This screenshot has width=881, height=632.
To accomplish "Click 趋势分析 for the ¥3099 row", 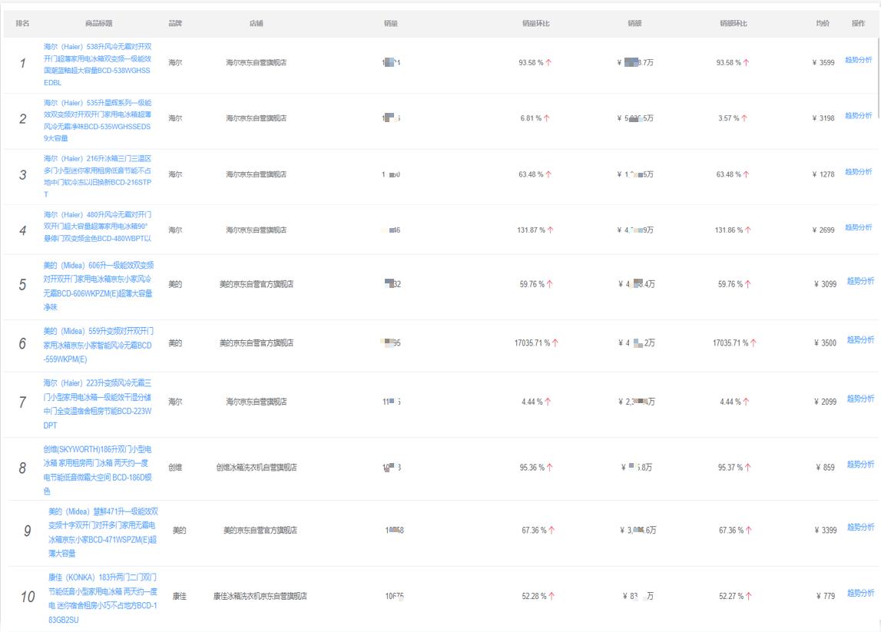I will point(860,281).
